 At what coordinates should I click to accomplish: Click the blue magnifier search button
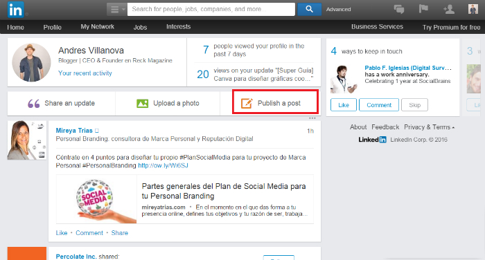pyautogui.click(x=309, y=9)
